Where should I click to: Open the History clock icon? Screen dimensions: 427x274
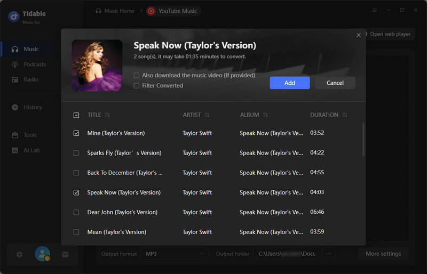click(x=15, y=107)
